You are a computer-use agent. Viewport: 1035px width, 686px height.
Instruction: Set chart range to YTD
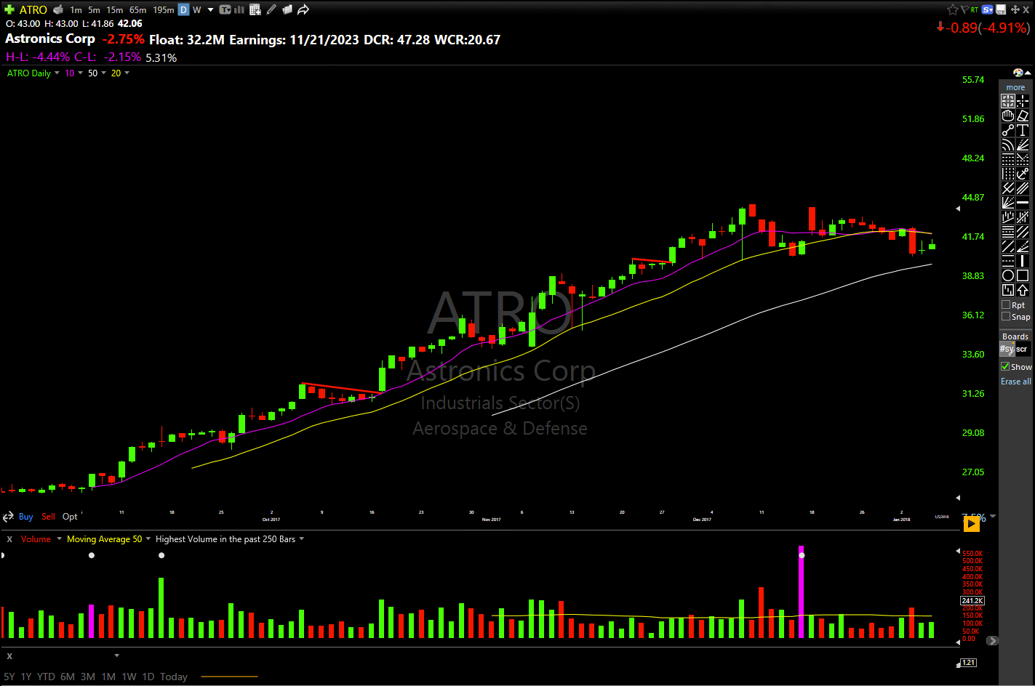point(46,677)
